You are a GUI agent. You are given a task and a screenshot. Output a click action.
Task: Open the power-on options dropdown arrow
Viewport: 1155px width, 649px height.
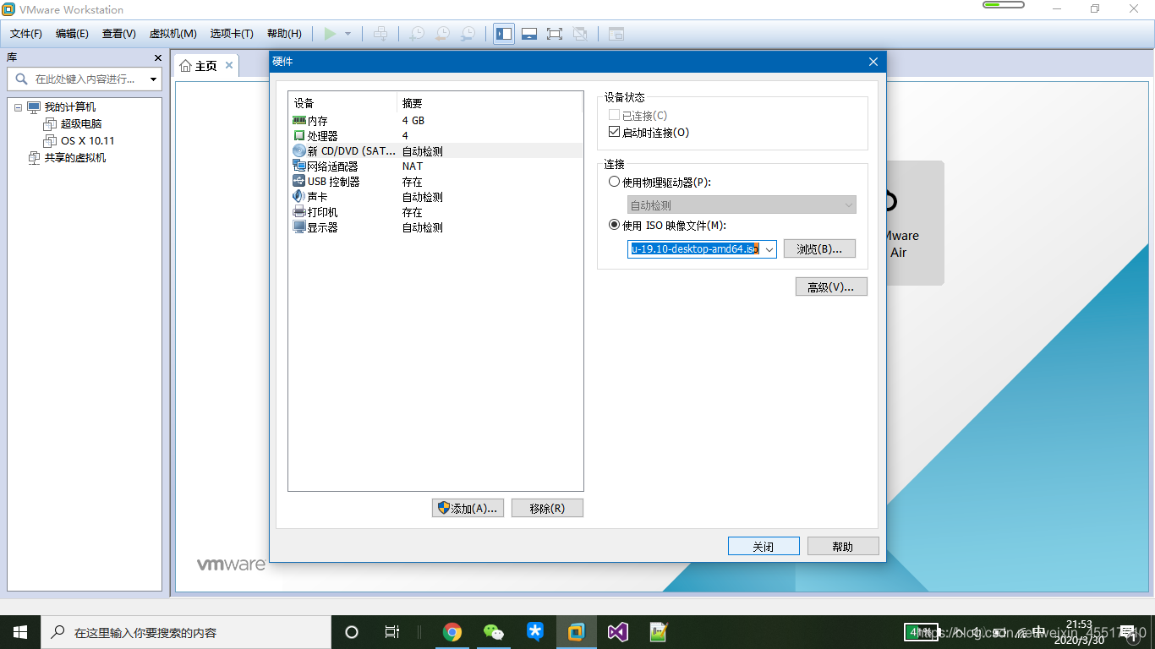pyautogui.click(x=348, y=34)
